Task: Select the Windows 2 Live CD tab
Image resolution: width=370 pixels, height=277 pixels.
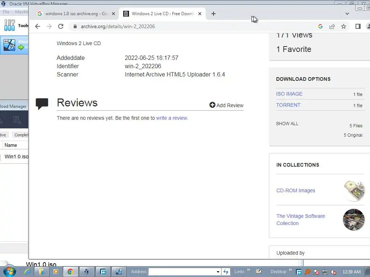Action: tap(162, 14)
